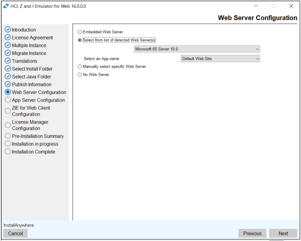The width and height of the screenshot is (301, 241).
Task: Select the Embedded Web Server radio button
Action: coord(80,32)
